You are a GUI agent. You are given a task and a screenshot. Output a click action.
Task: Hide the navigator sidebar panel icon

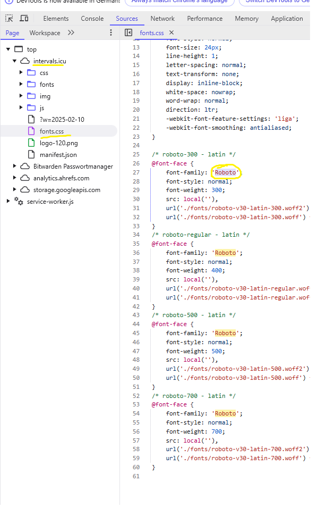tap(128, 33)
